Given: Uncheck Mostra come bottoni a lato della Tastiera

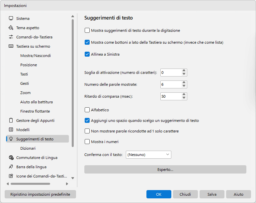Looking at the screenshot, I should coord(87,42).
